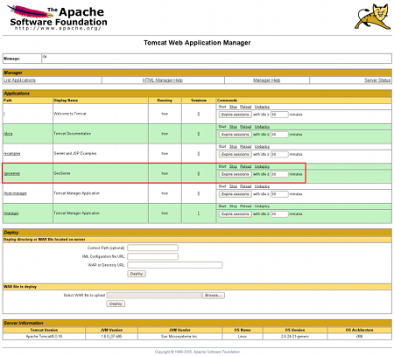Focus idle minutes field in /host-manager row

279,194
